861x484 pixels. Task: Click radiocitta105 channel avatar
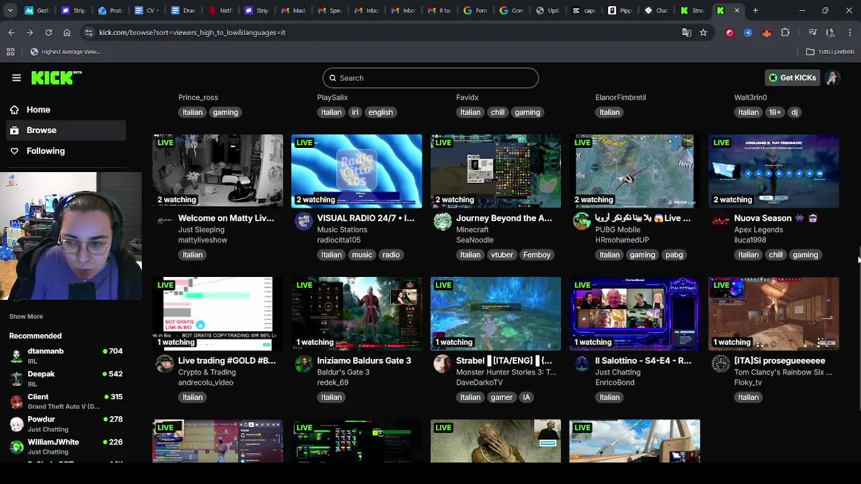[304, 221]
